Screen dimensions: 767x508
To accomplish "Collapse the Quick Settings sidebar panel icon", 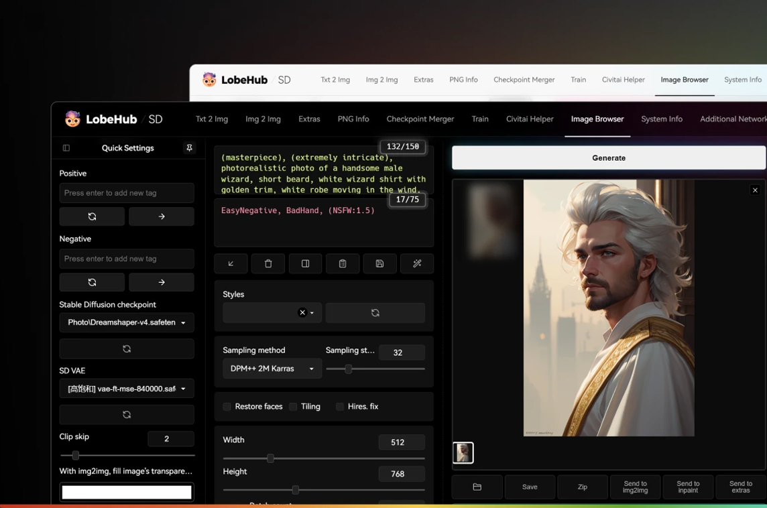I will pos(66,147).
